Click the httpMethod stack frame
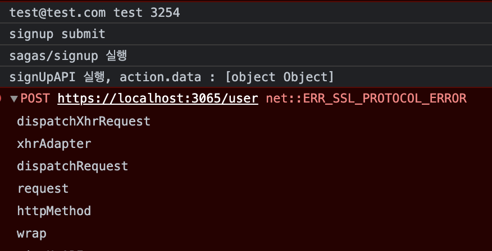This screenshot has width=492, height=251. pyautogui.click(x=54, y=211)
